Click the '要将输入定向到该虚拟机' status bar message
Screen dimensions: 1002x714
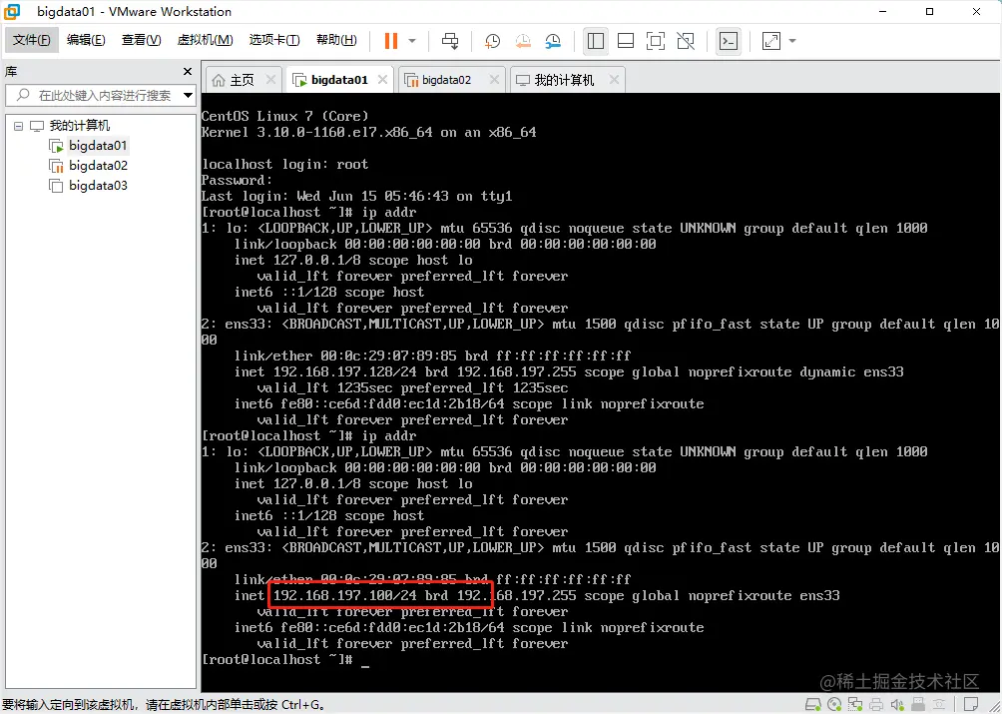tap(164, 705)
